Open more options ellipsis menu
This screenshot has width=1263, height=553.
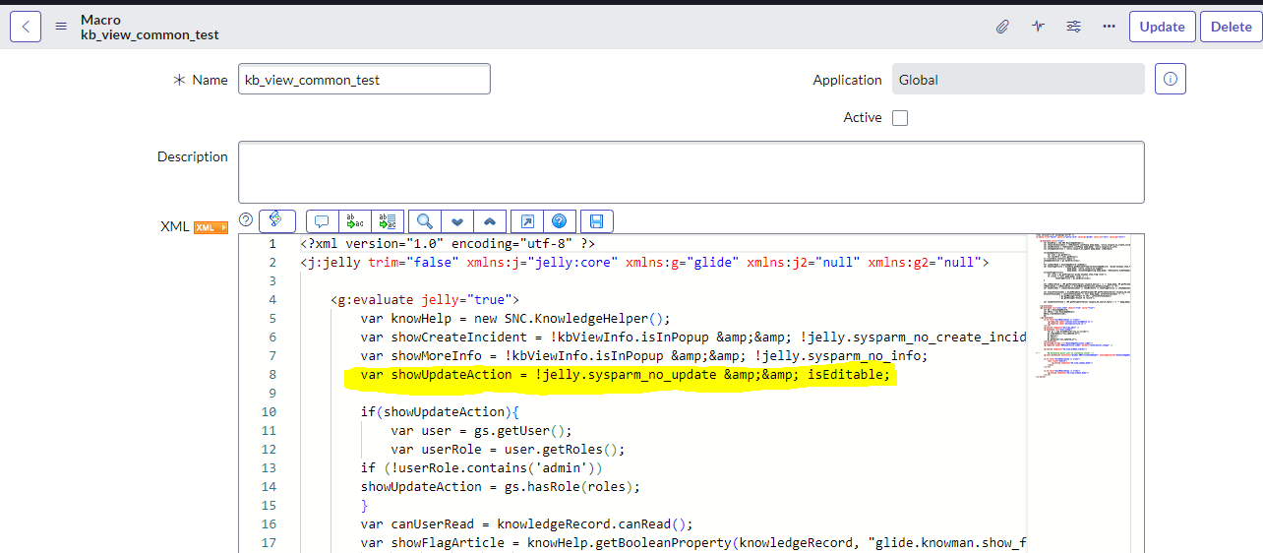(1109, 27)
